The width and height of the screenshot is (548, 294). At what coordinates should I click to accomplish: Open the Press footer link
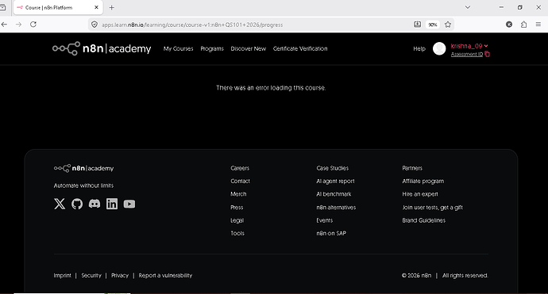[237, 207]
